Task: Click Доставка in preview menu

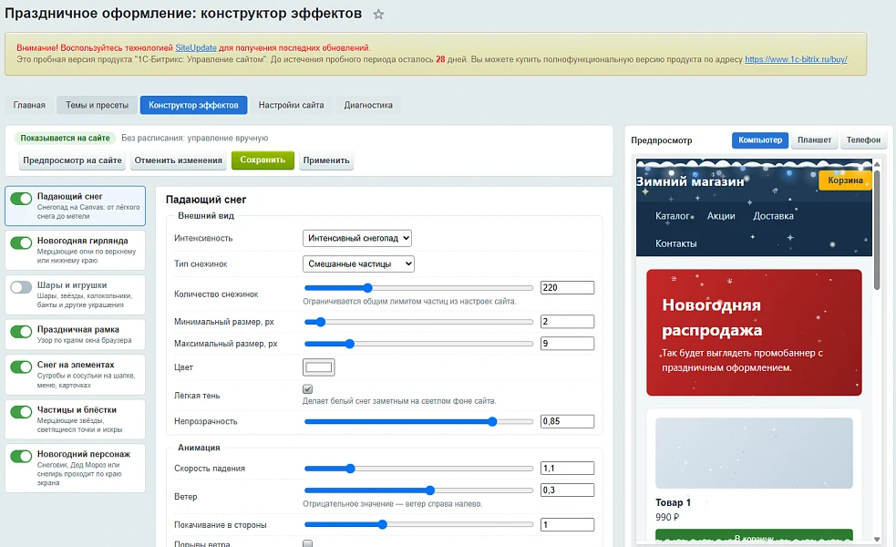Action: coord(773,216)
